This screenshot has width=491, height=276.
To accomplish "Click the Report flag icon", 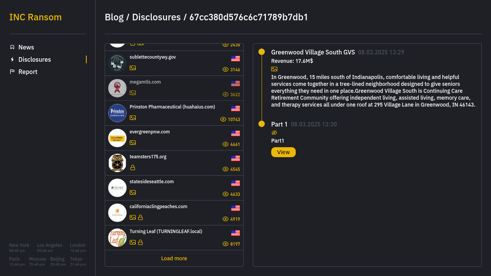I will click(x=12, y=72).
